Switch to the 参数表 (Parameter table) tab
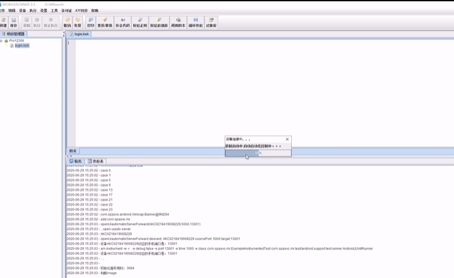Image resolution: width=454 pixels, height=278 pixels. point(98,160)
